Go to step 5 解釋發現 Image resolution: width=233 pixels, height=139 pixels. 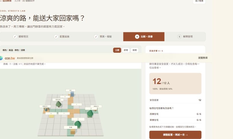185,37
